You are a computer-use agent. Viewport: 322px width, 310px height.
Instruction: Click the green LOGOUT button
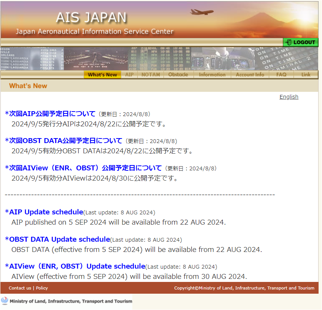click(300, 42)
